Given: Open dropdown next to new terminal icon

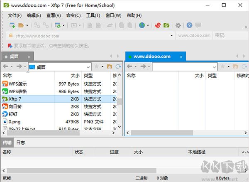Looking at the screenshot, I should pos(80,25).
